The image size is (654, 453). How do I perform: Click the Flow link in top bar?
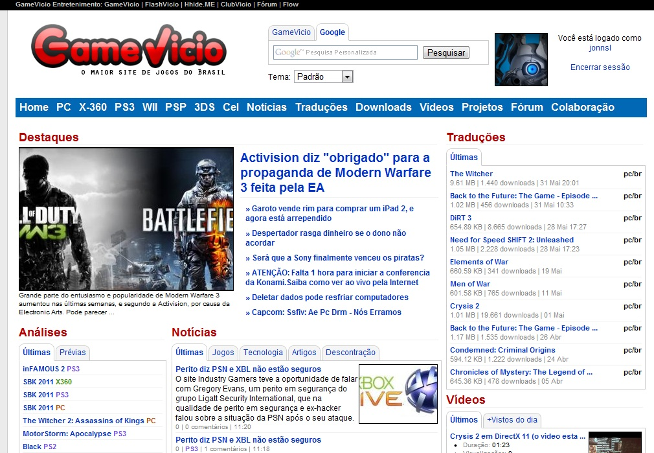pos(291,4)
